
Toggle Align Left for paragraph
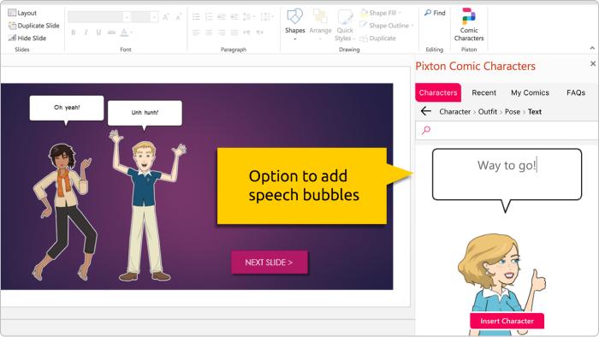(x=196, y=33)
